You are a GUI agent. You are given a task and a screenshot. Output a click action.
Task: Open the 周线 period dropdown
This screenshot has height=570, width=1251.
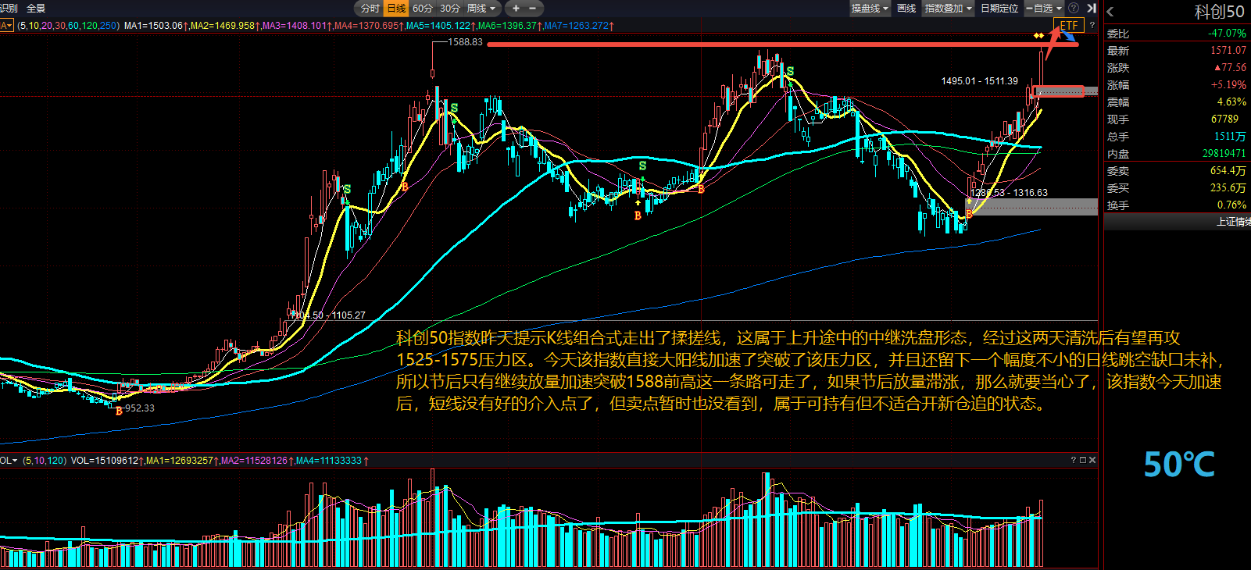click(x=481, y=9)
